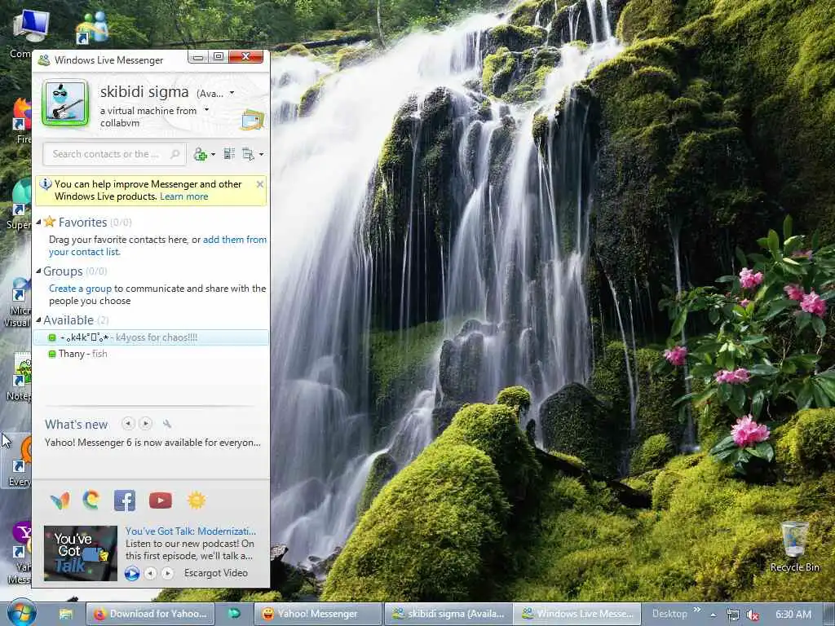Click the muted volume tray icon

[753, 615]
